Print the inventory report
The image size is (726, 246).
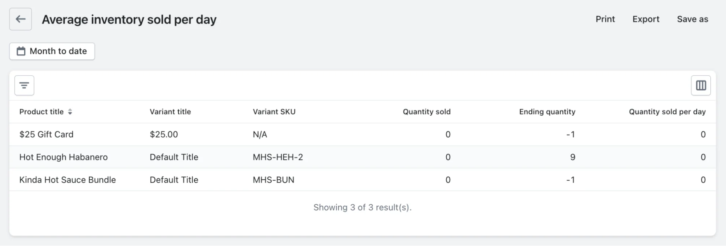(605, 19)
